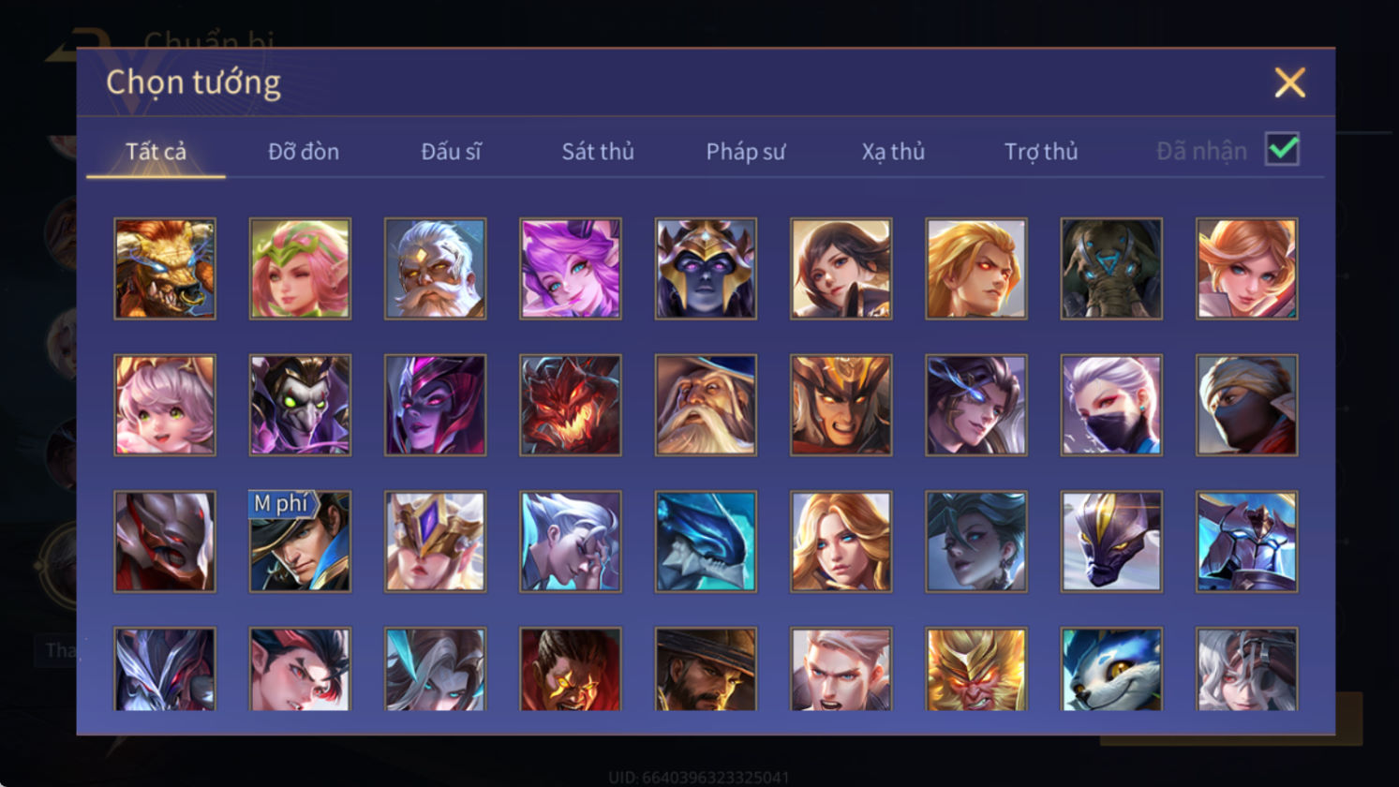Viewport: 1399px width, 787px height.
Task: Select the orange lion beast hero portrait
Action: point(165,269)
